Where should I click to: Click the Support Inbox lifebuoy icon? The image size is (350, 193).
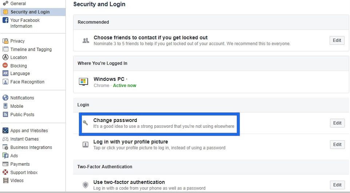pos(5,173)
